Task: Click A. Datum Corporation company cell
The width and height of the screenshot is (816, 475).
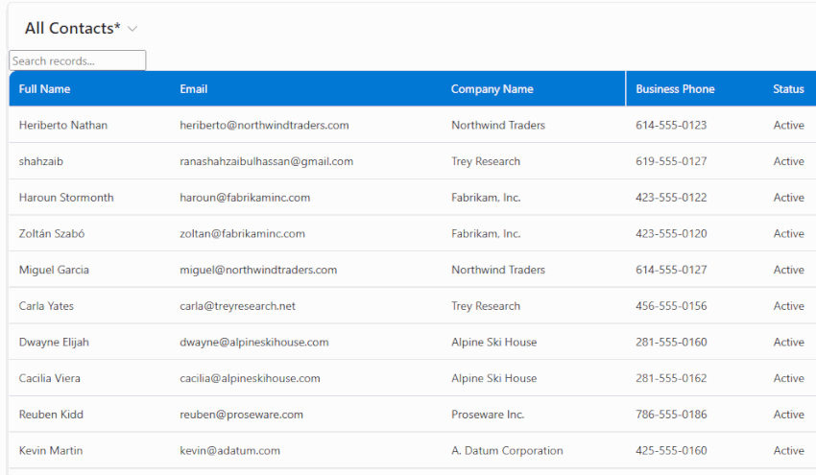Action: pyautogui.click(x=507, y=451)
